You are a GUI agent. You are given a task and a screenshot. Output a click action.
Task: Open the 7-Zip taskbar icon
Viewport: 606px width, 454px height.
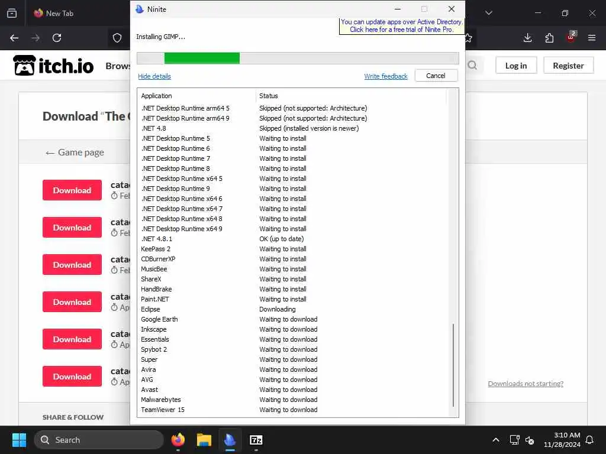click(256, 440)
